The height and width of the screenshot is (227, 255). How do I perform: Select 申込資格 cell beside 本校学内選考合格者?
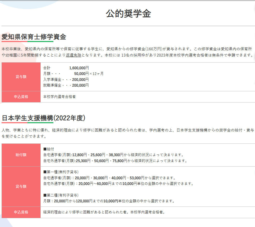[21, 97]
